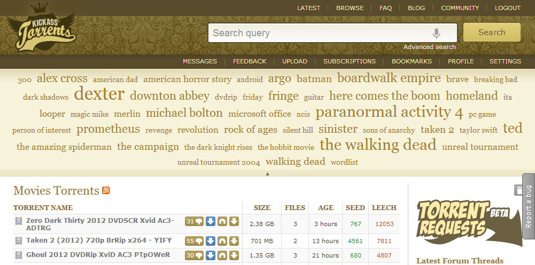
Task: Click the 'homeland' tag
Action: [471, 95]
